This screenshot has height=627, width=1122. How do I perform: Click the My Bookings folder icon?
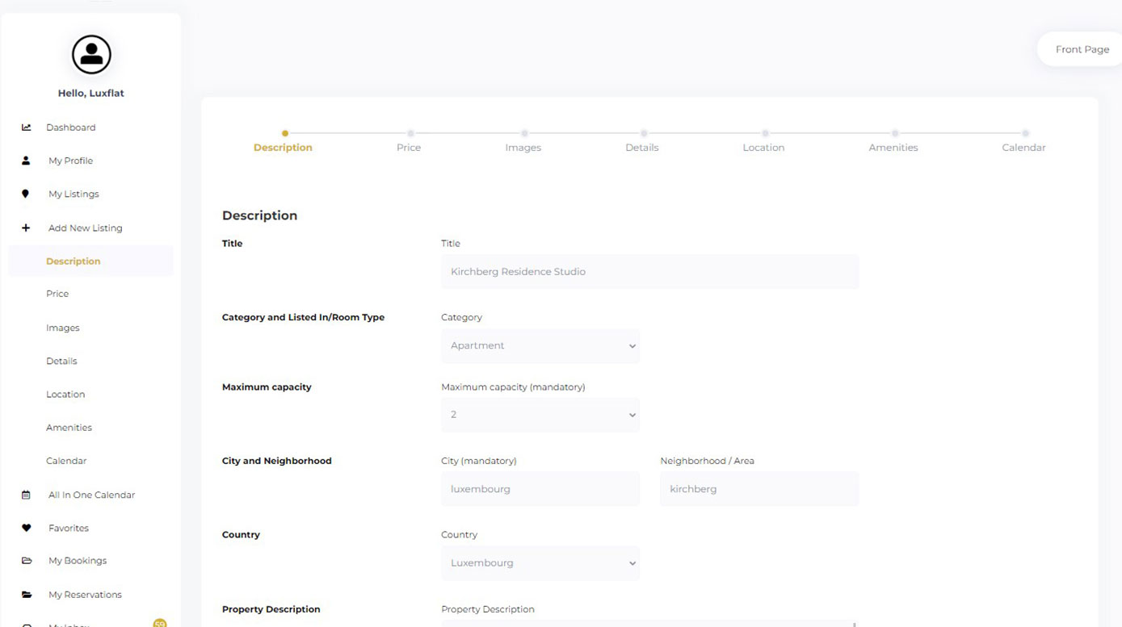click(26, 561)
